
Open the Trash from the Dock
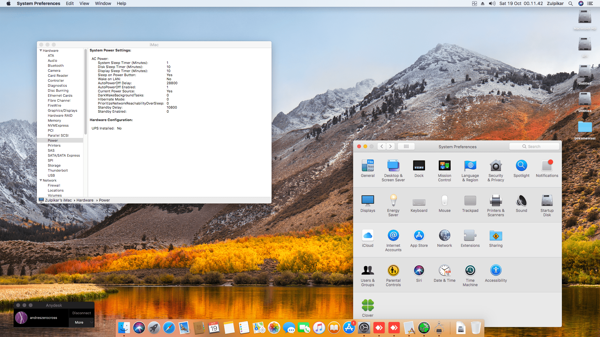pyautogui.click(x=476, y=328)
